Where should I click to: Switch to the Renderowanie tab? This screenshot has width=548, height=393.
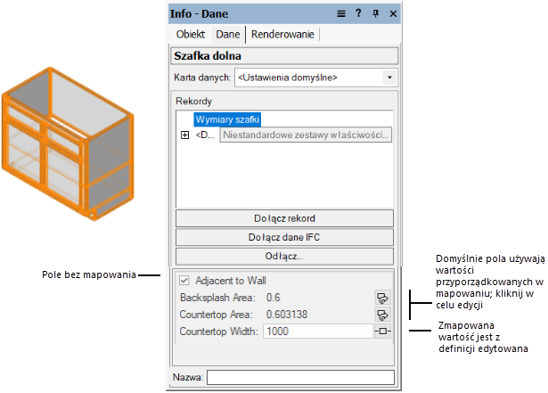click(282, 35)
